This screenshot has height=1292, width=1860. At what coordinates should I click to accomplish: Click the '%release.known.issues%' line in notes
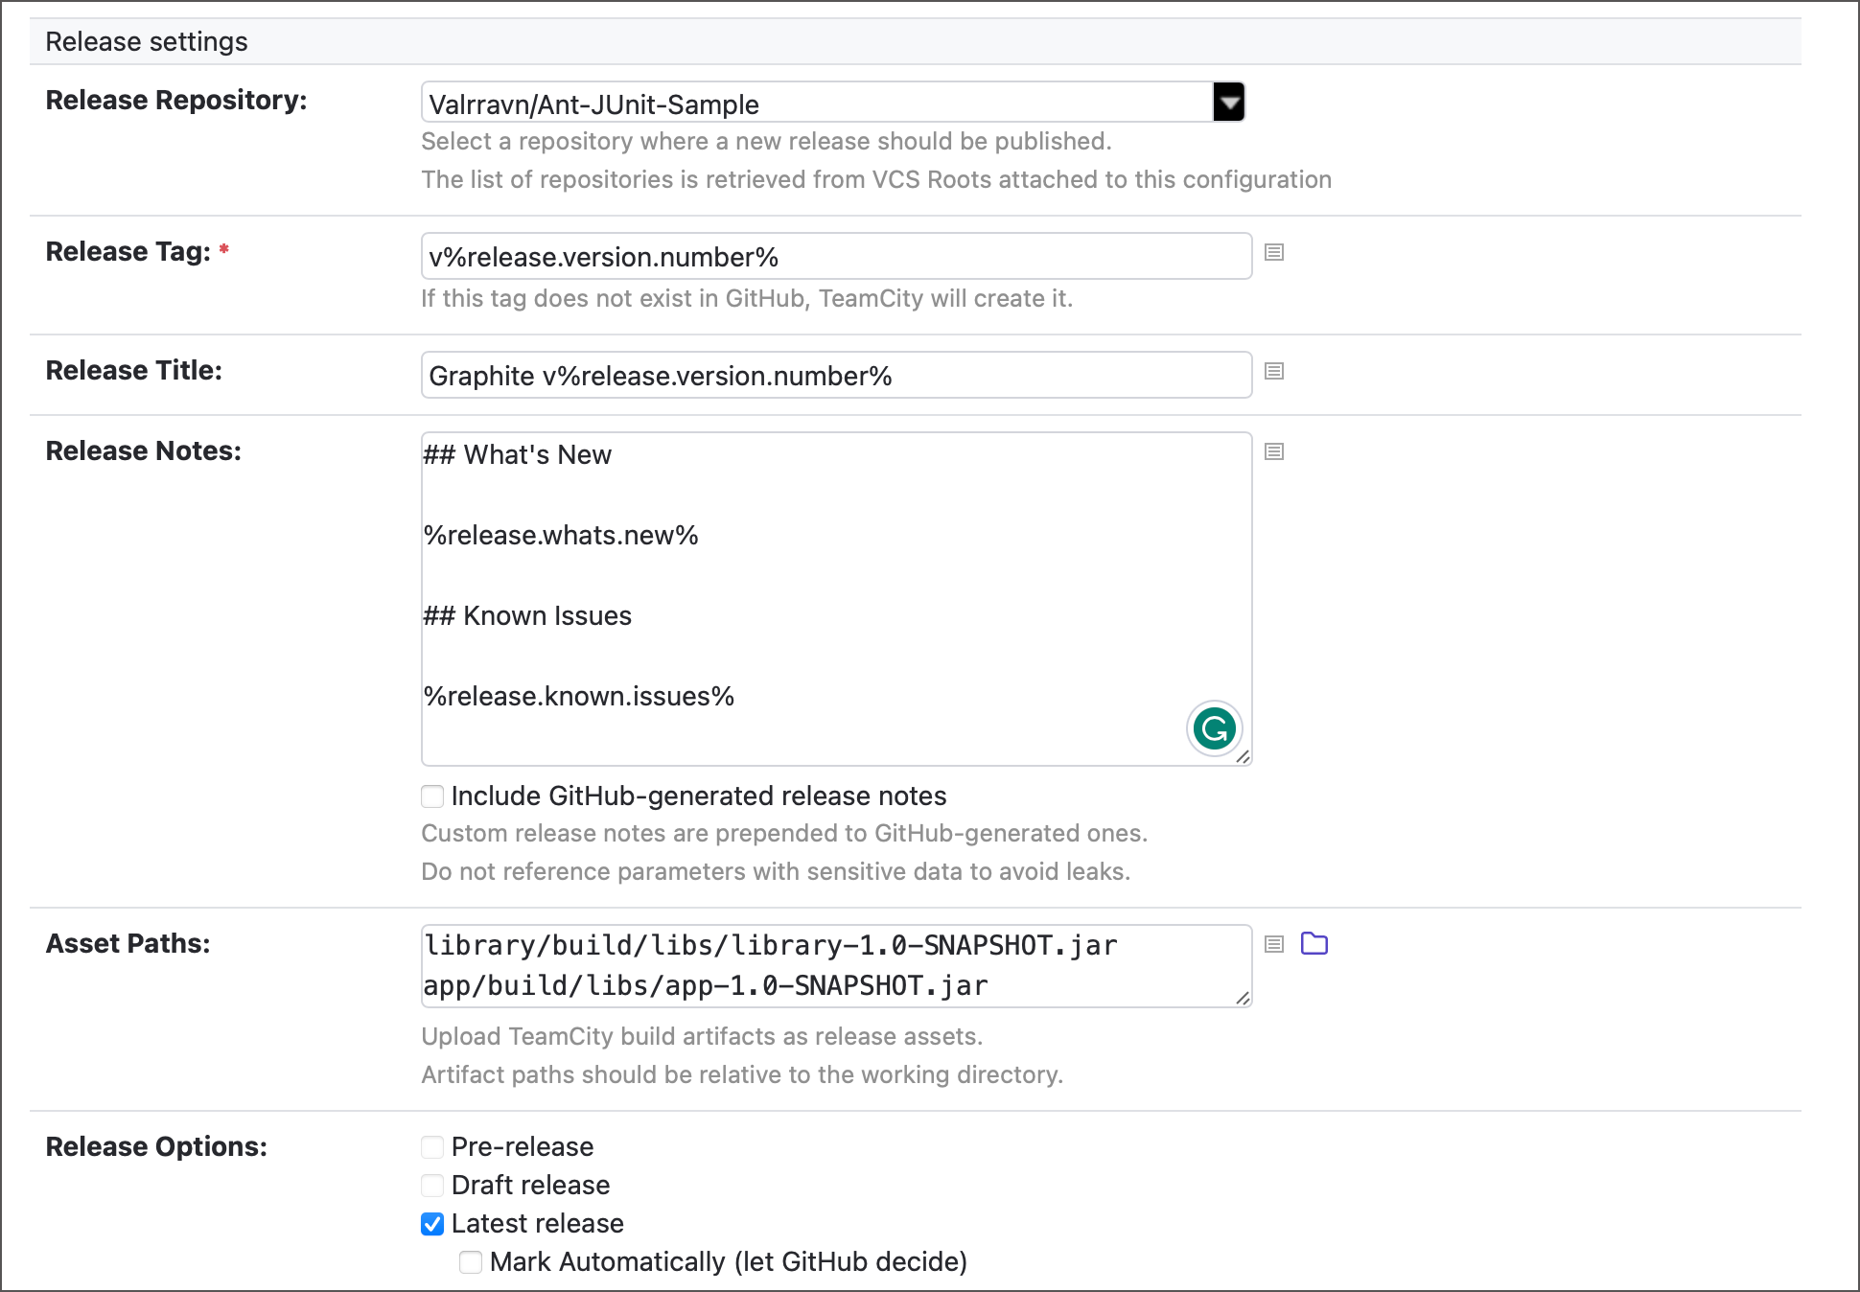(x=579, y=696)
